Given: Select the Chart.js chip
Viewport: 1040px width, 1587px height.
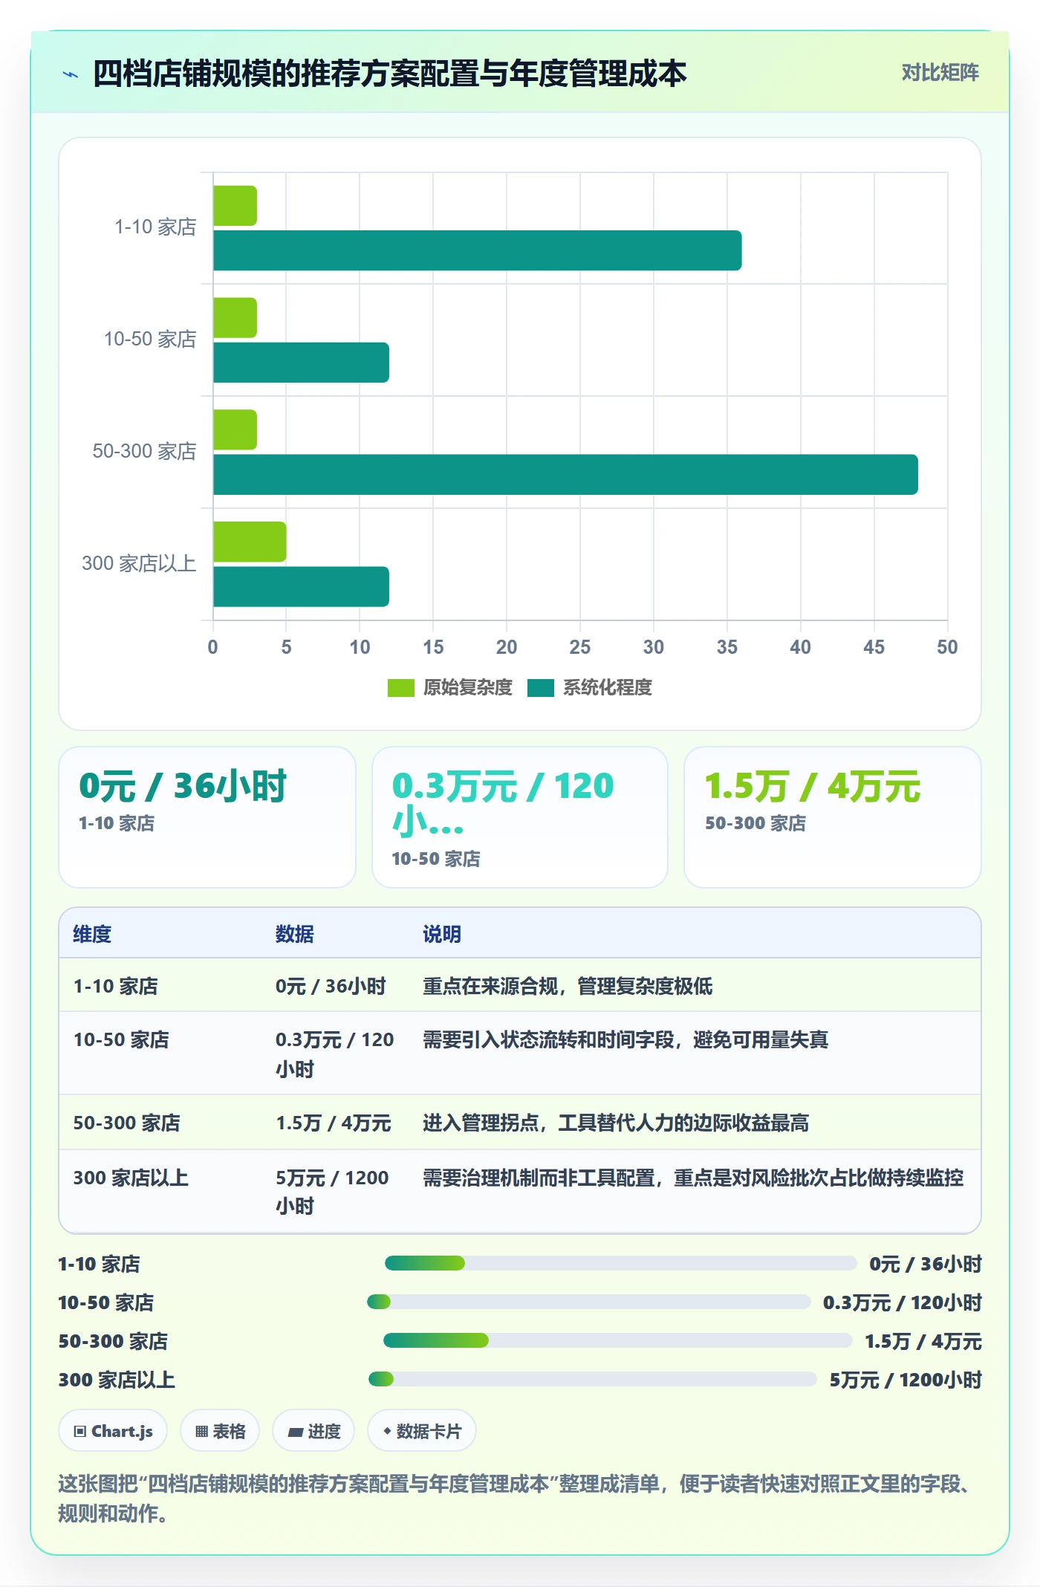Looking at the screenshot, I should click(113, 1431).
